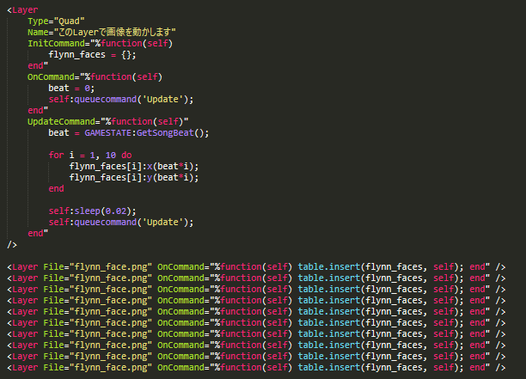This screenshot has width=526, height=379.
Task: Click the "end" closing the for loop
Action: 56,188
